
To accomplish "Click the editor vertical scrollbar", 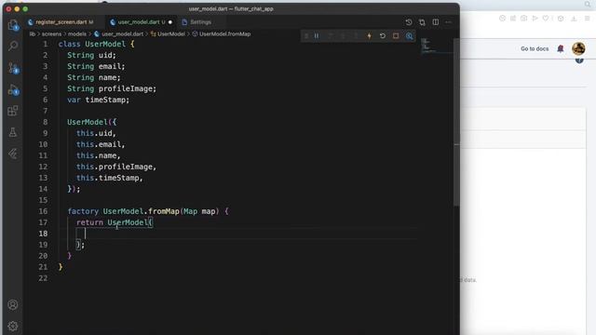I will tap(456, 122).
